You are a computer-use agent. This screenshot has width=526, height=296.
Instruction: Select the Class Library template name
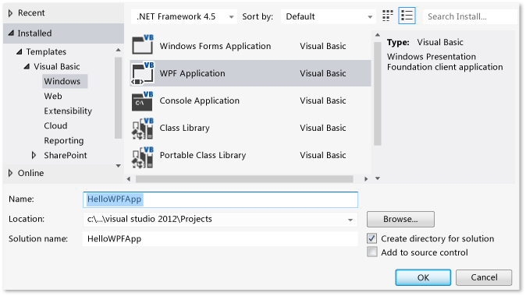[184, 128]
